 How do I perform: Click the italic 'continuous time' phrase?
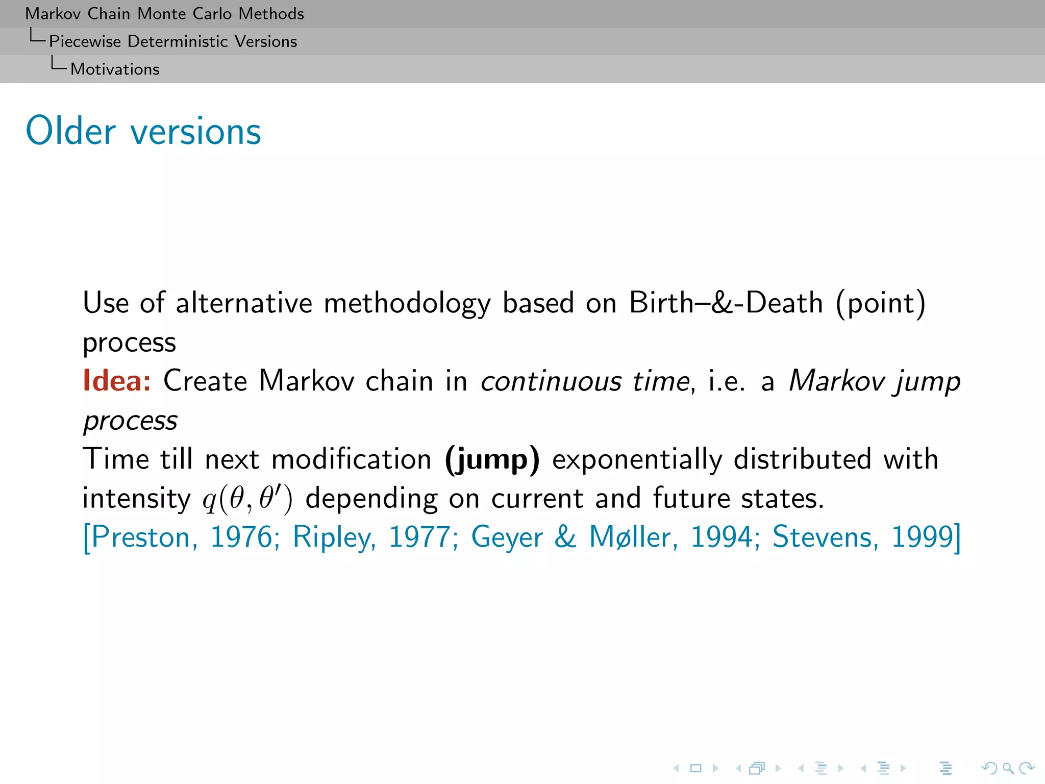585,382
